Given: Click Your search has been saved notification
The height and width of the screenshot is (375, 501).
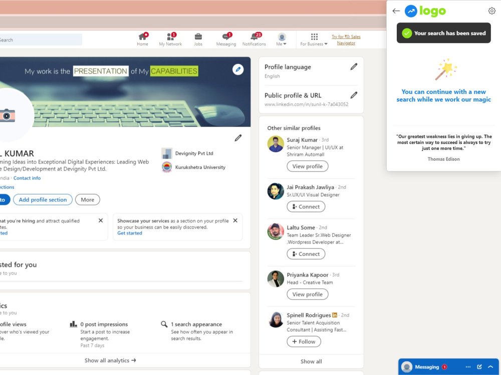Looking at the screenshot, I should tap(443, 33).
